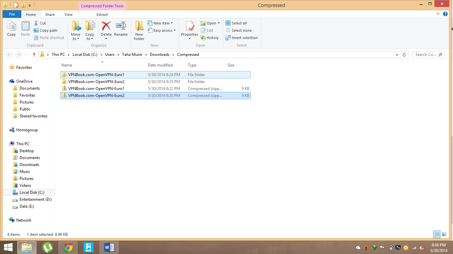
Task: Switch to details view layout
Action: click(x=437, y=234)
